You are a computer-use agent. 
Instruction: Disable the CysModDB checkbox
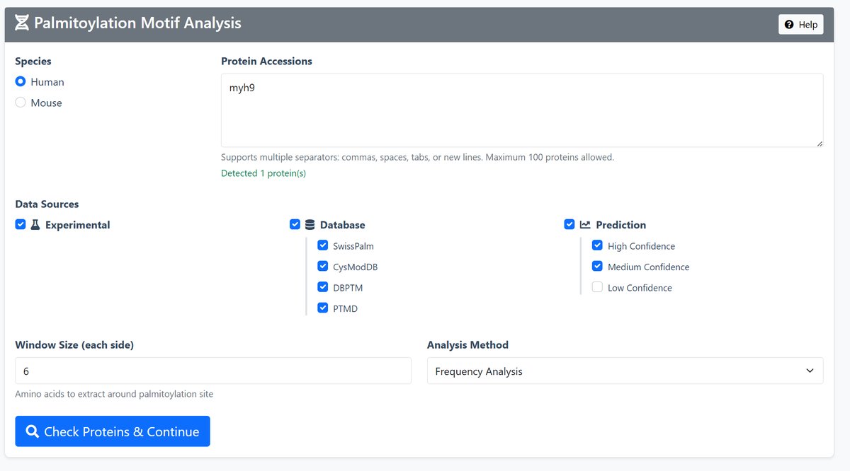pos(323,266)
